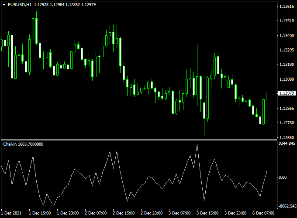Click the 1.12865 price scale label
Screen dimensions: 297x218
(x=287, y=109)
